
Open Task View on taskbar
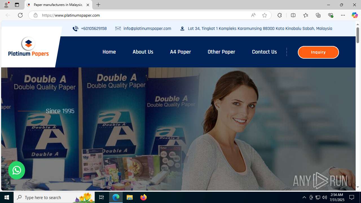click(102, 197)
